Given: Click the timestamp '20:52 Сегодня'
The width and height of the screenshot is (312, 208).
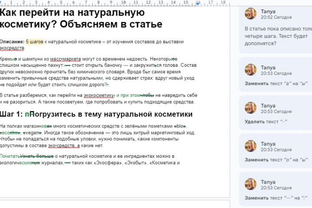Looking at the screenshot, I should pyautogui.click(x=276, y=17).
